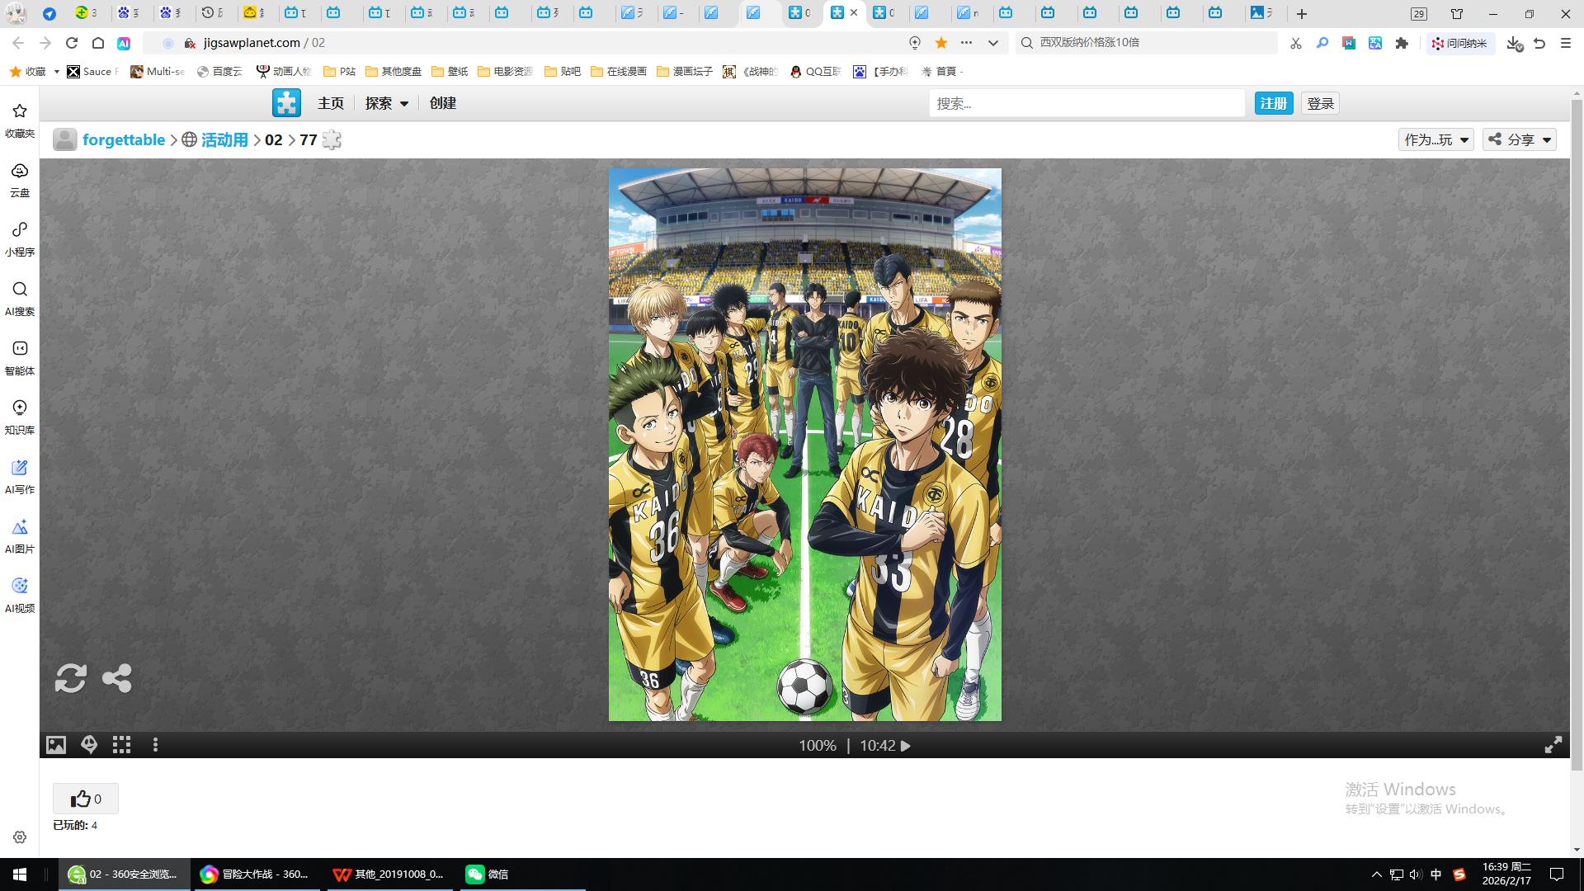
Task: Show the puzzle image preview icon
Action: [56, 745]
